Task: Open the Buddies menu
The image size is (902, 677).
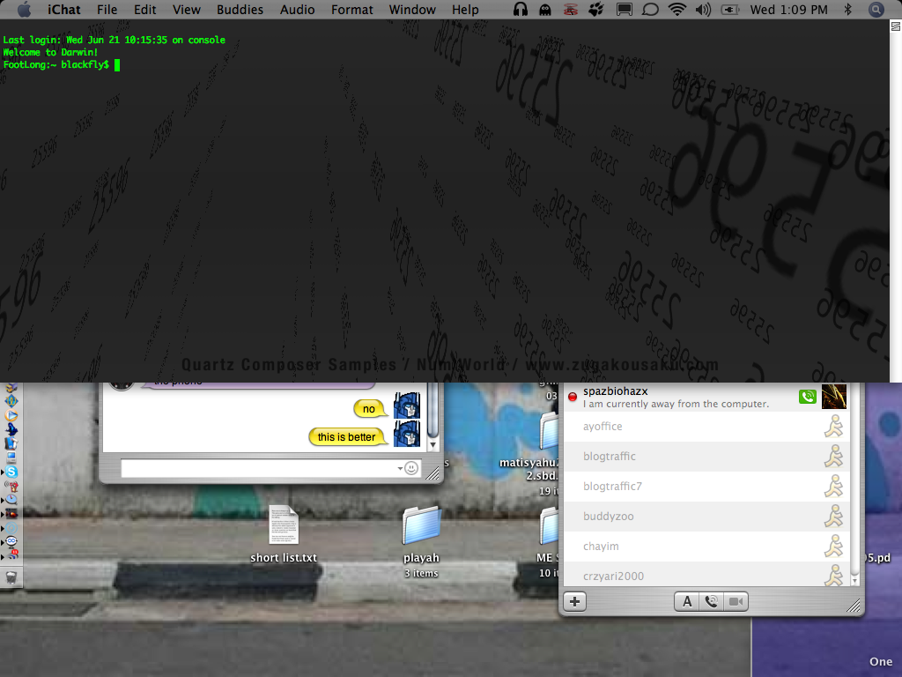Action: [240, 10]
